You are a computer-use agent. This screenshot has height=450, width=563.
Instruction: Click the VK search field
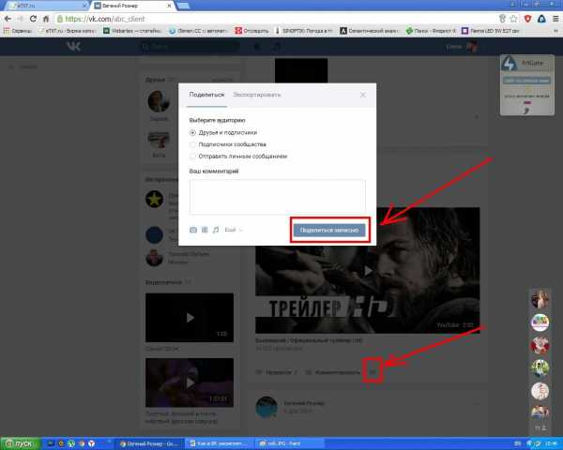tap(190, 47)
